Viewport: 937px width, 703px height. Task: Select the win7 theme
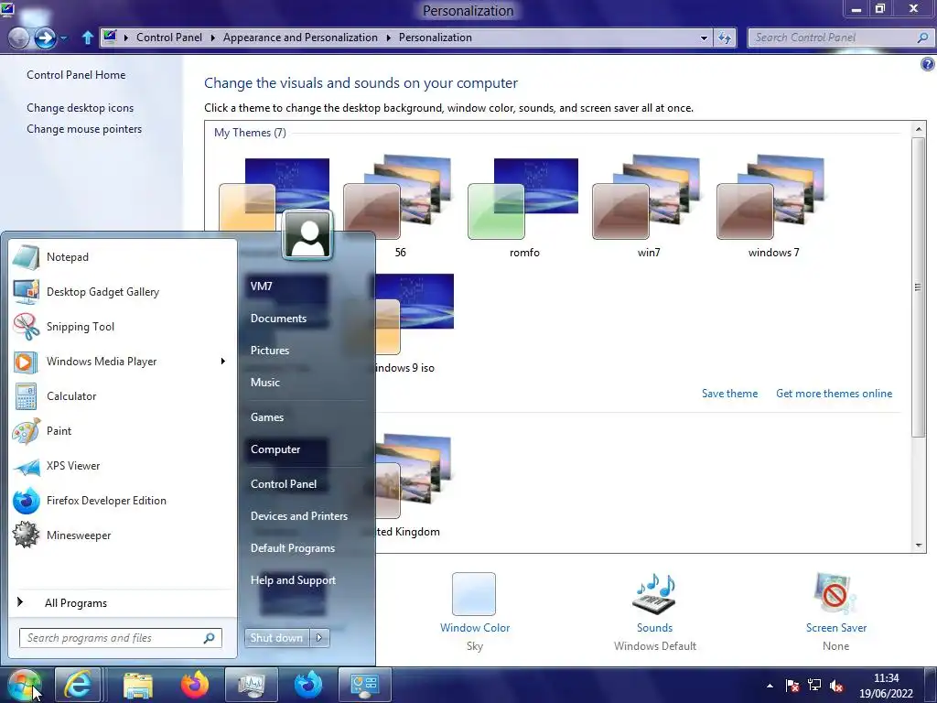(x=649, y=207)
